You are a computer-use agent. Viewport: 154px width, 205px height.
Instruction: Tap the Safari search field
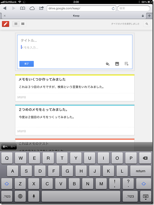coord(134,8)
